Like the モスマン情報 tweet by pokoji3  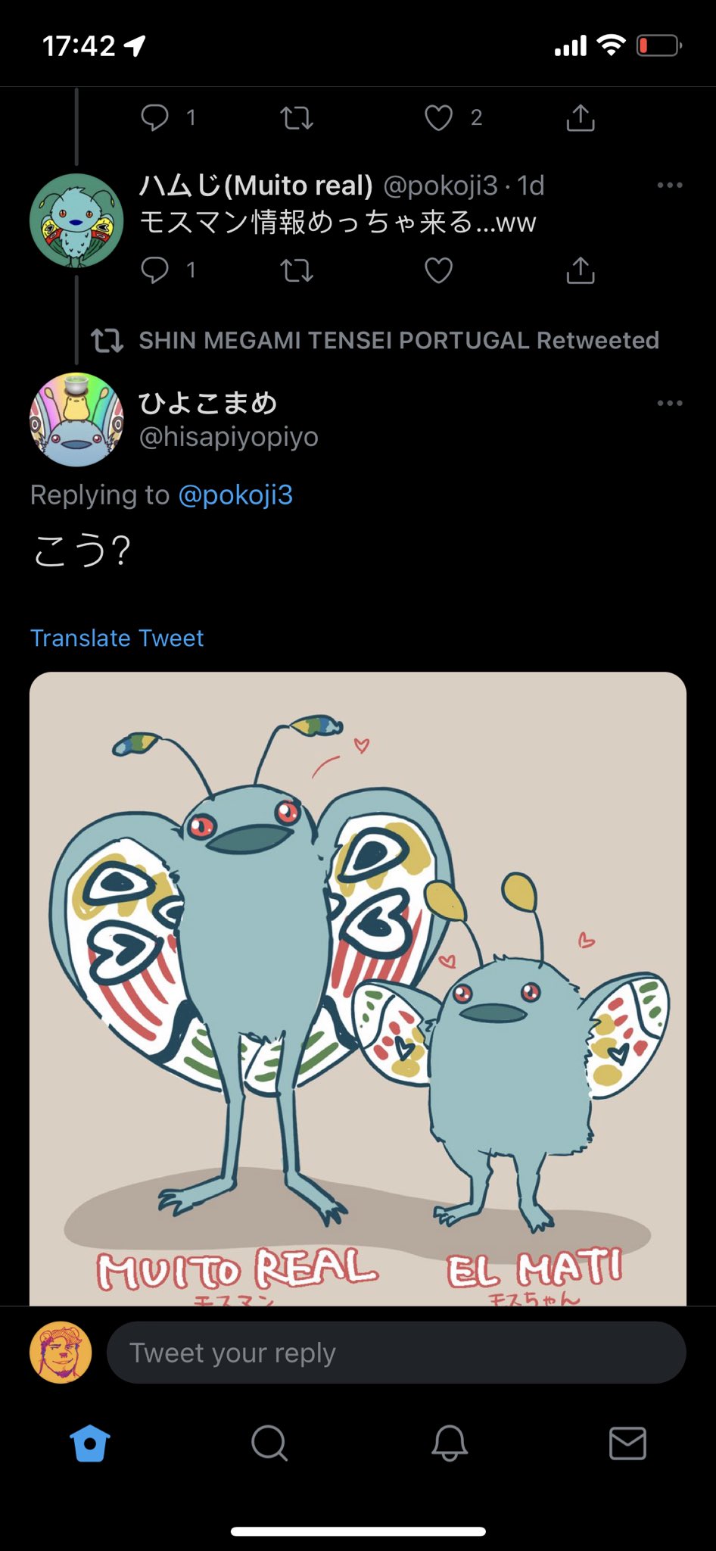point(438,270)
